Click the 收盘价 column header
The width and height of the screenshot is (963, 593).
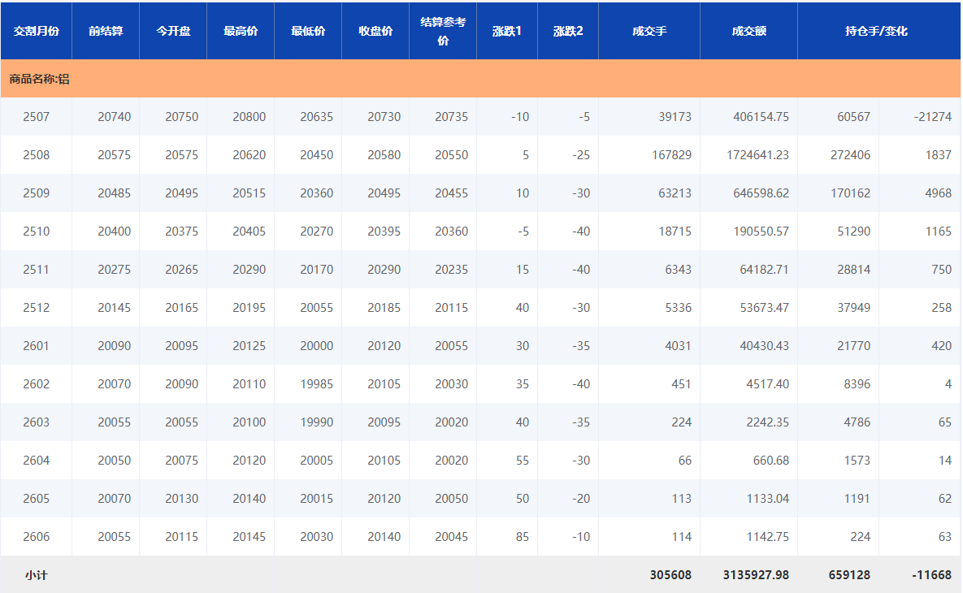pyautogui.click(x=375, y=31)
